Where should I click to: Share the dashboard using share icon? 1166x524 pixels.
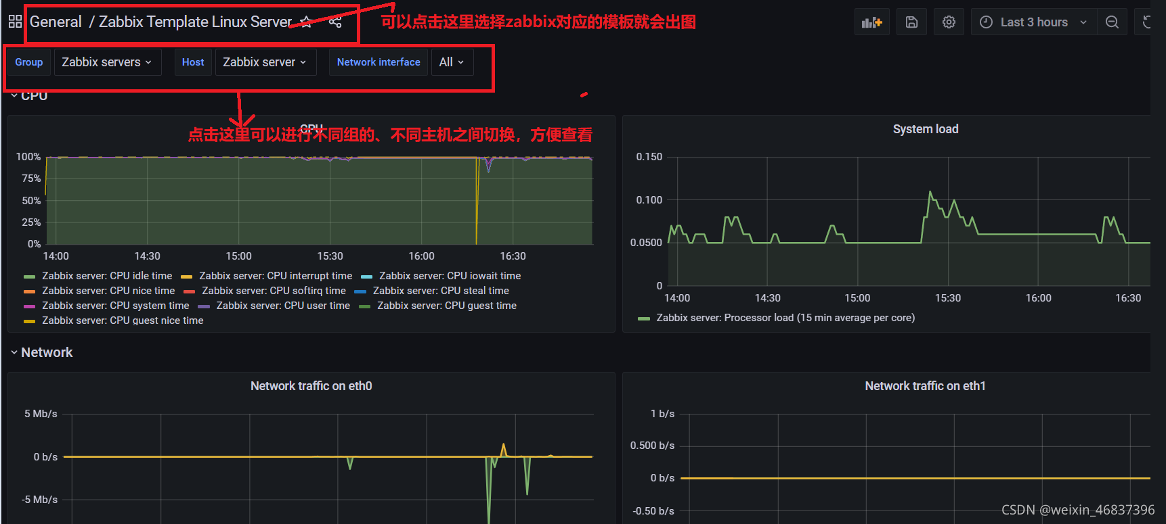335,22
